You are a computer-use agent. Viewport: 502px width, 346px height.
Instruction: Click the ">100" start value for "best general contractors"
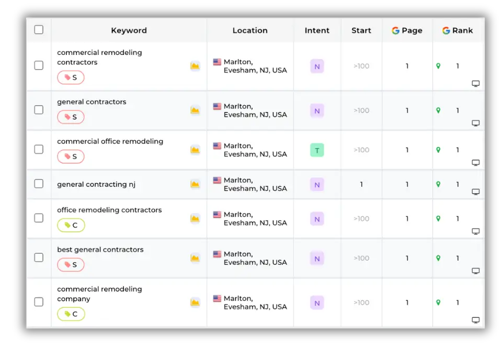tap(361, 259)
